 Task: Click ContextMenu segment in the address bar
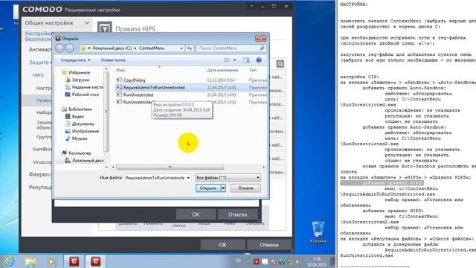152,48
